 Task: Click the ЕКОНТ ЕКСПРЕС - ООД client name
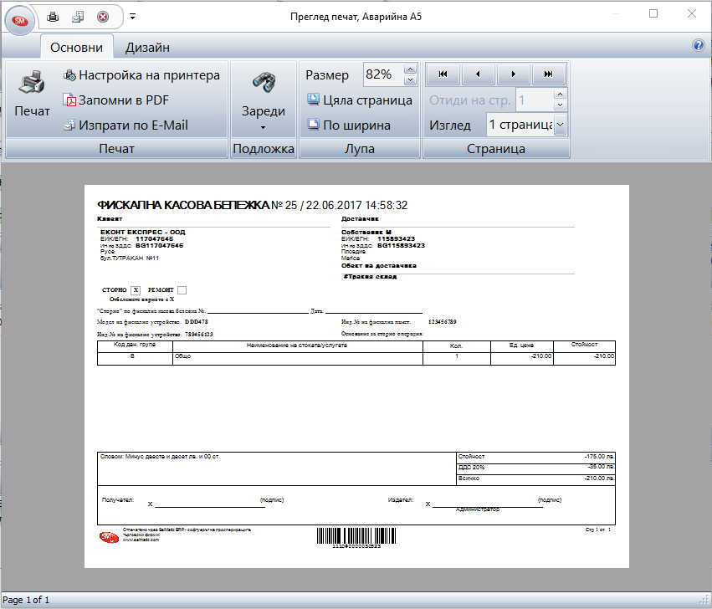coord(142,232)
